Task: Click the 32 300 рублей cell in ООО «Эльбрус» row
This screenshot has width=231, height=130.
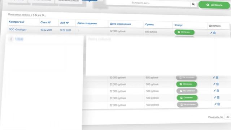Action: pos(118,31)
